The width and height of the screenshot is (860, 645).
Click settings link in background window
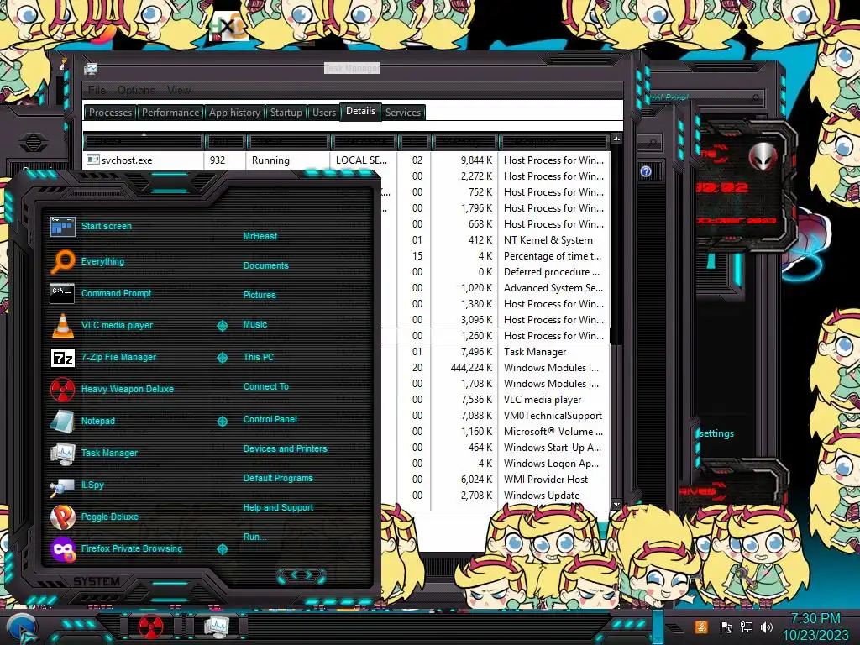pos(716,433)
